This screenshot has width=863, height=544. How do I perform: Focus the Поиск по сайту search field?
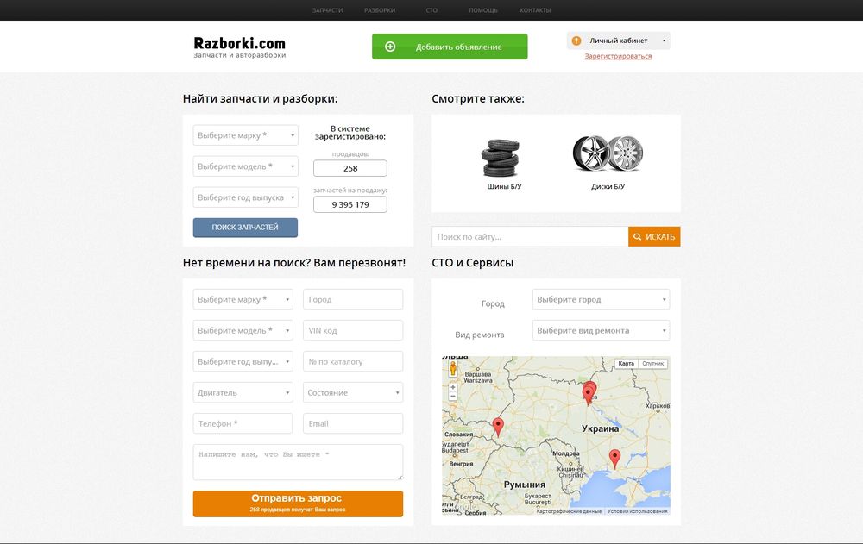tap(530, 236)
